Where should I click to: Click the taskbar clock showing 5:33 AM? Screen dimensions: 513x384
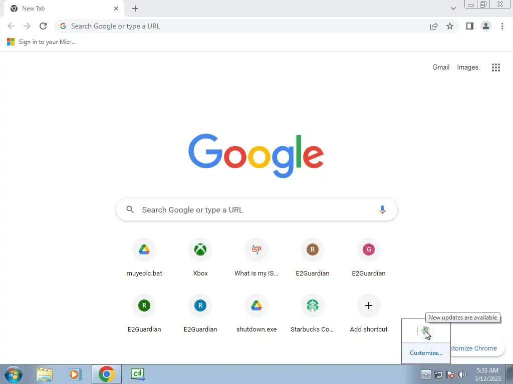487,374
